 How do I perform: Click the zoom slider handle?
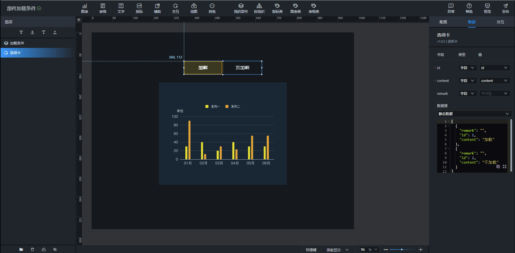click(x=402, y=250)
